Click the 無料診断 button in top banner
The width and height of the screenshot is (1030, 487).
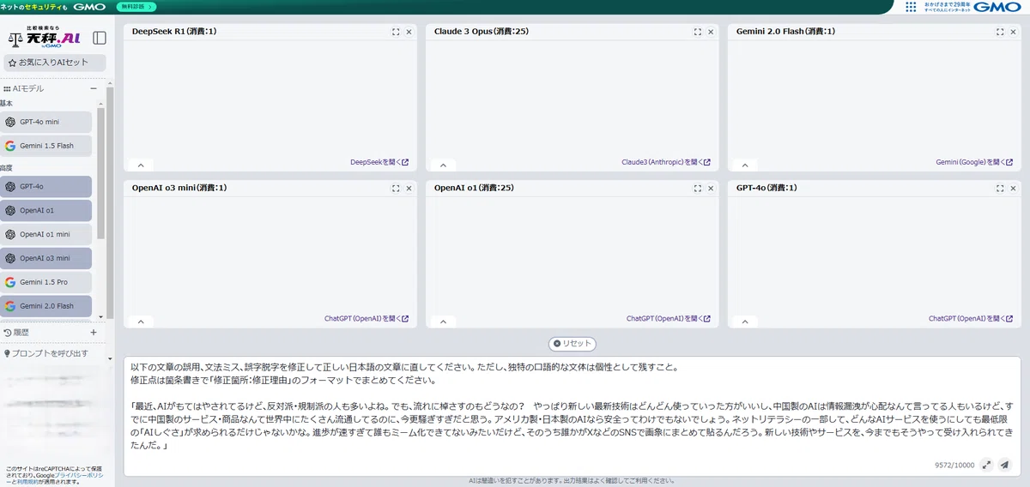(x=137, y=7)
